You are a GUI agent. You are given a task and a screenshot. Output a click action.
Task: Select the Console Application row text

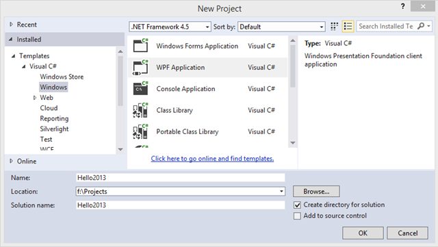click(185, 89)
